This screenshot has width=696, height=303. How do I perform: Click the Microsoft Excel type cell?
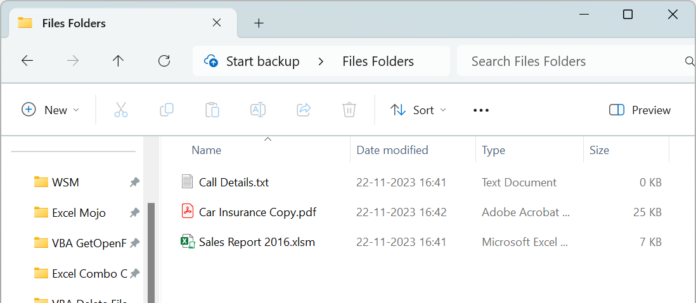[525, 242]
